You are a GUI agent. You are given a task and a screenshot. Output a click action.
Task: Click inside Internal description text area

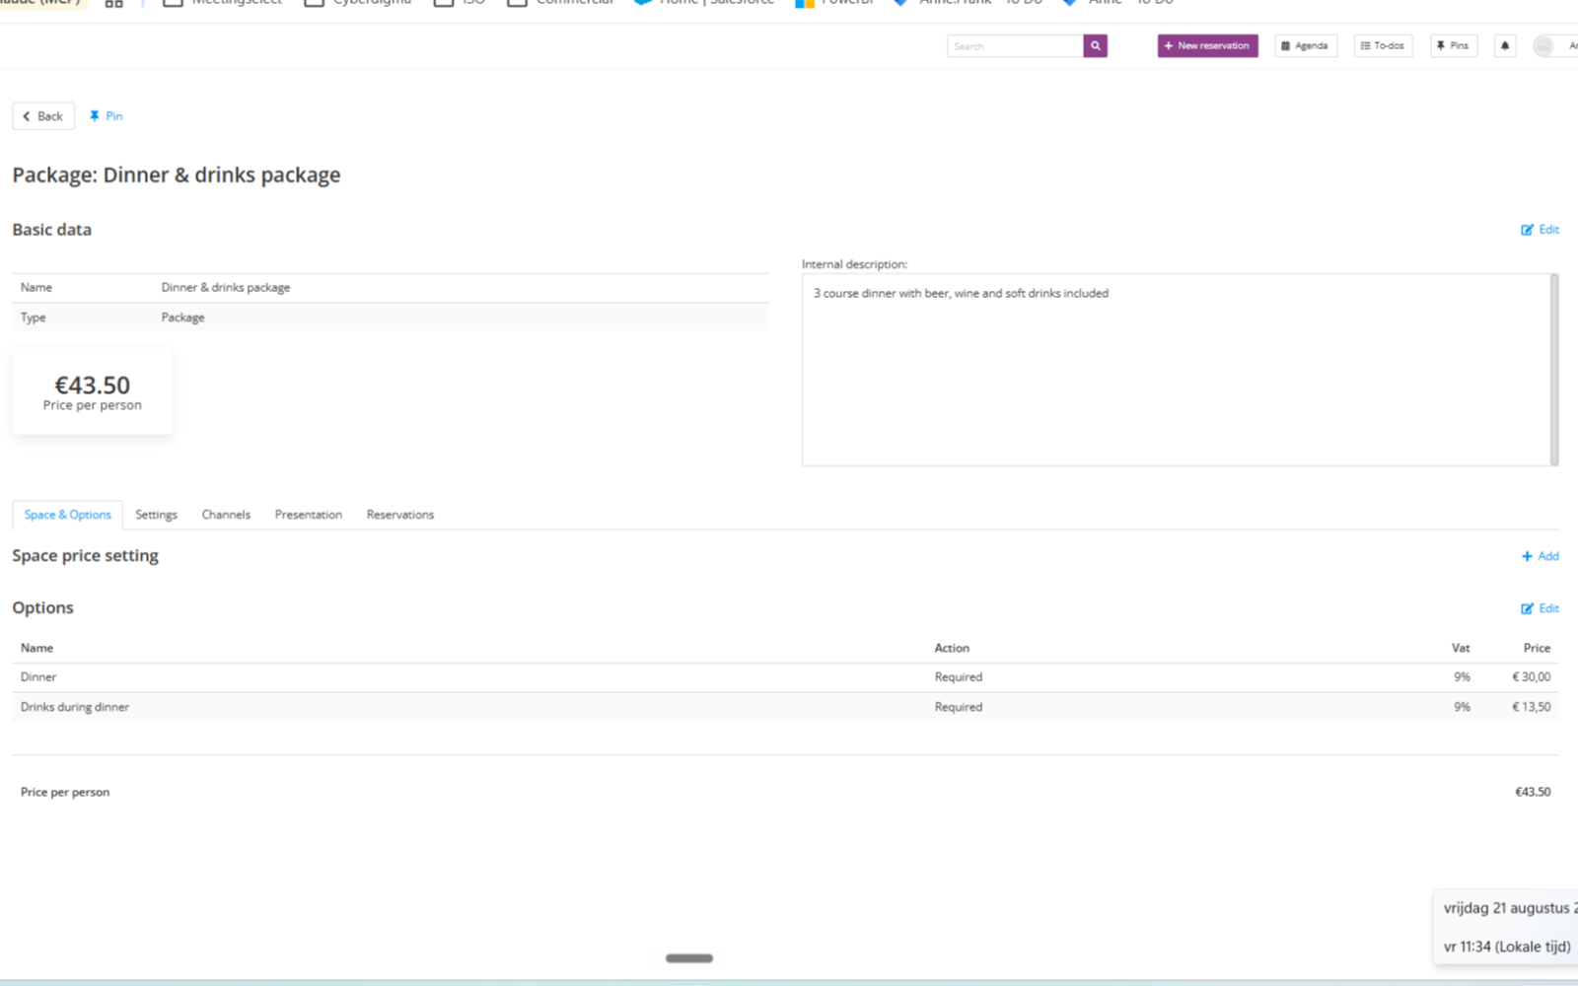tap(1176, 370)
